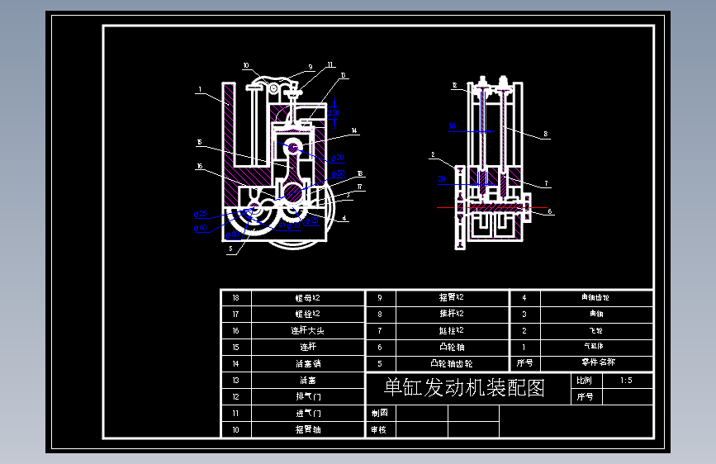Click the 飞轮 part name cell

click(x=596, y=330)
